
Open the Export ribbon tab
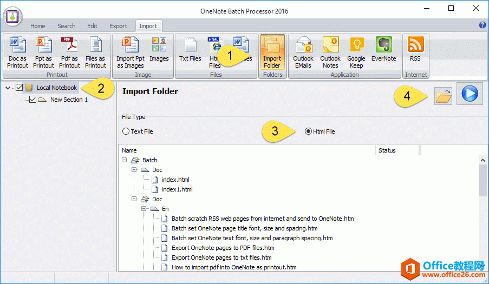pos(118,26)
